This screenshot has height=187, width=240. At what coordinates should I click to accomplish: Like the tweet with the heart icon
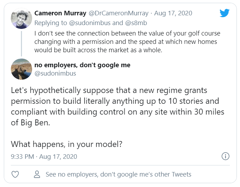[15, 174]
